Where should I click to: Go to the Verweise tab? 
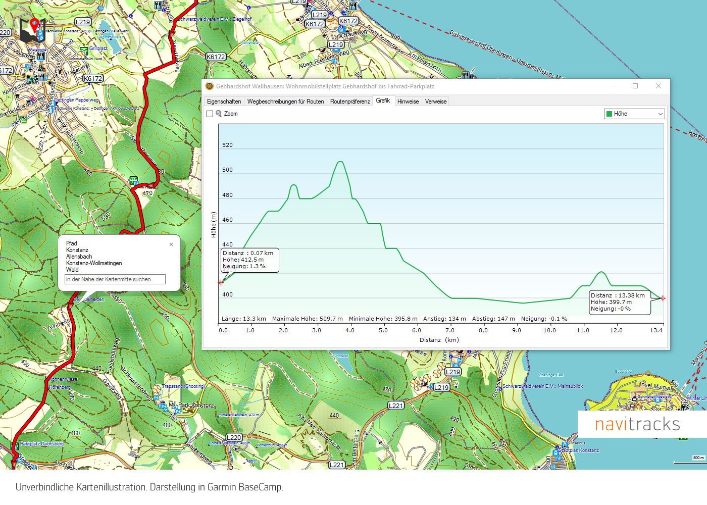(436, 102)
